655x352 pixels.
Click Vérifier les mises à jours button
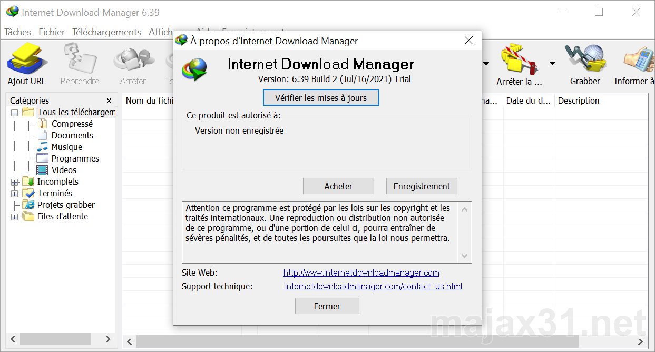click(x=321, y=98)
